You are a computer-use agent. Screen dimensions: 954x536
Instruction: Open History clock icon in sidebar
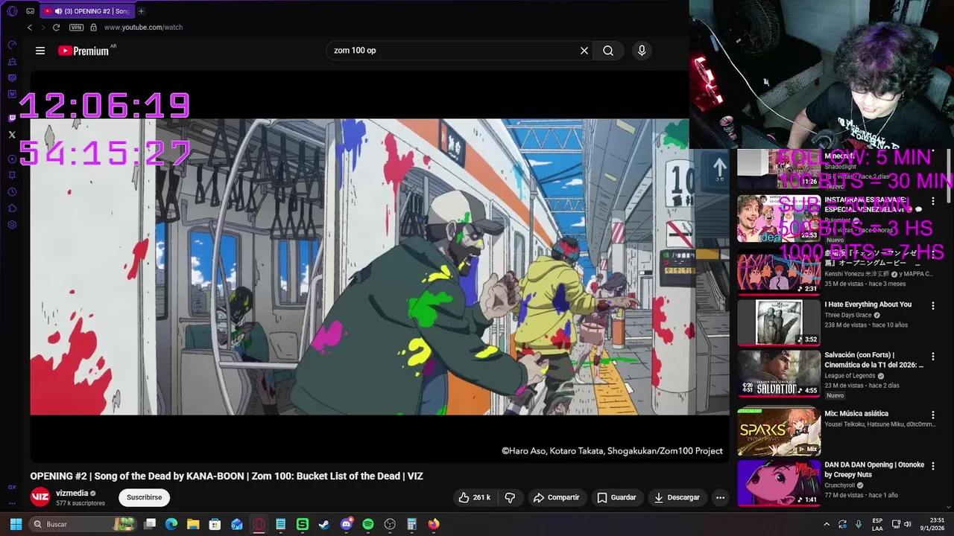12,192
